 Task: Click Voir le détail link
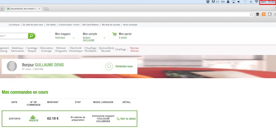tap(126, 119)
